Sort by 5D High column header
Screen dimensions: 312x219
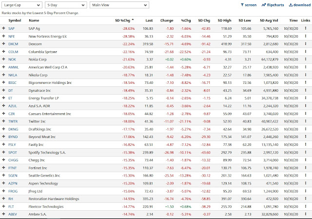[x=224, y=20]
